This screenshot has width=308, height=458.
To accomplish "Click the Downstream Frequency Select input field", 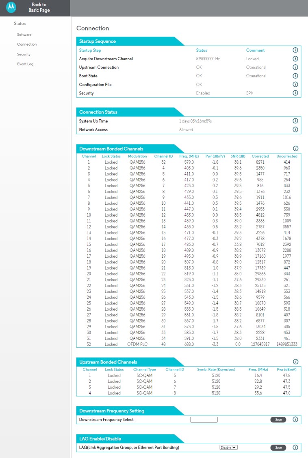I will coord(204,419).
